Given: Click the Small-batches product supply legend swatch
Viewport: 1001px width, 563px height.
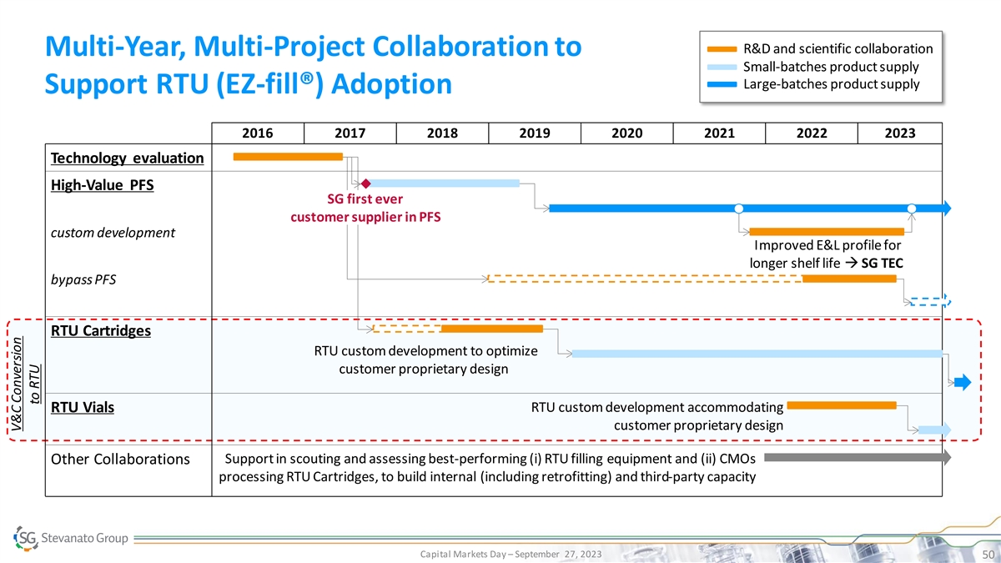Looking at the screenshot, I should pyautogui.click(x=722, y=67).
